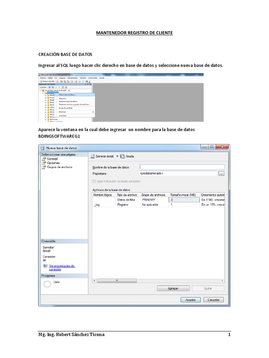The height and width of the screenshot is (358, 269).
Task: Click the files grid scroll-right arrow
Action: pyautogui.click(x=222, y=281)
